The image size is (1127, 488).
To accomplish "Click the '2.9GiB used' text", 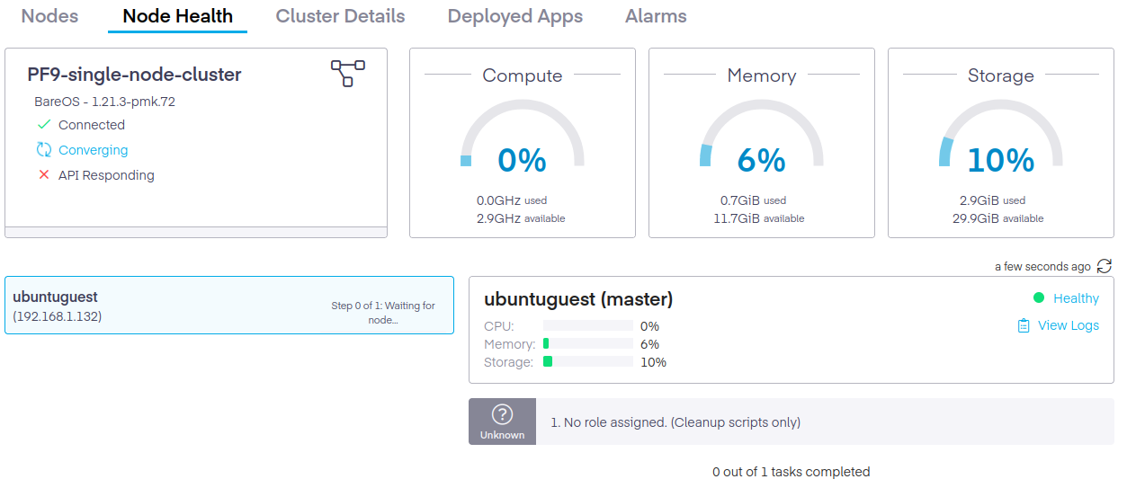I will tap(992, 200).
